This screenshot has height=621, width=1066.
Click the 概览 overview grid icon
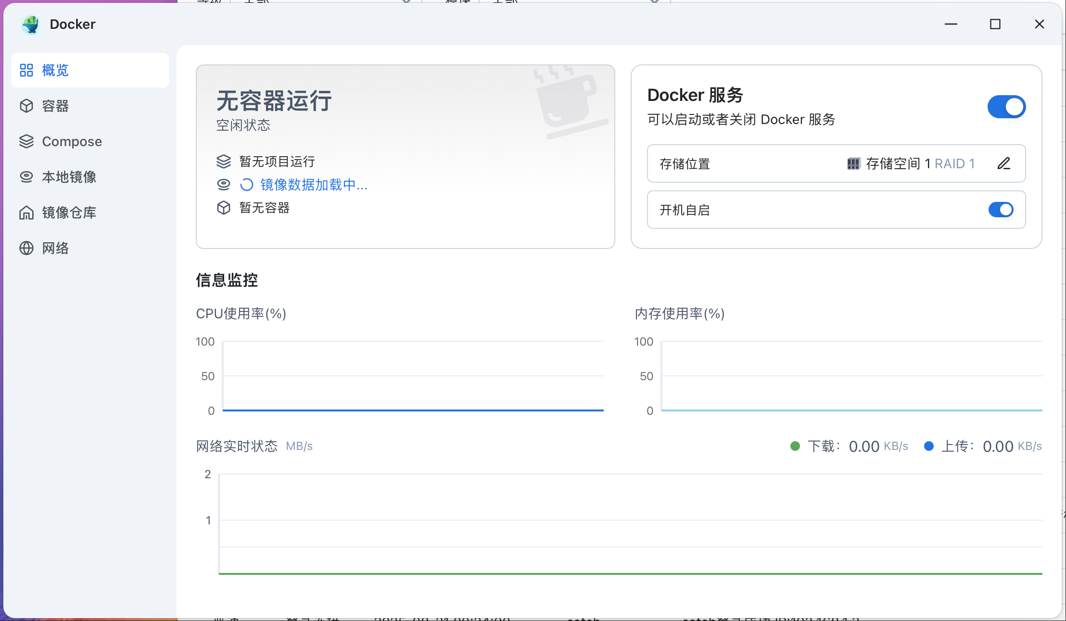coord(26,70)
